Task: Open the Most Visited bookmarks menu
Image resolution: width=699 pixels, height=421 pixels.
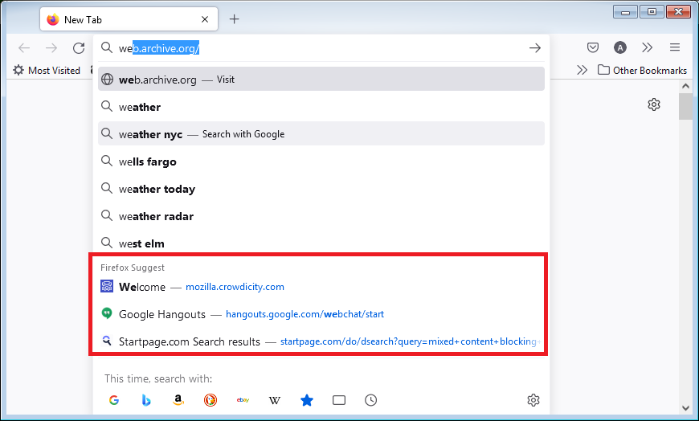Action: (x=47, y=70)
